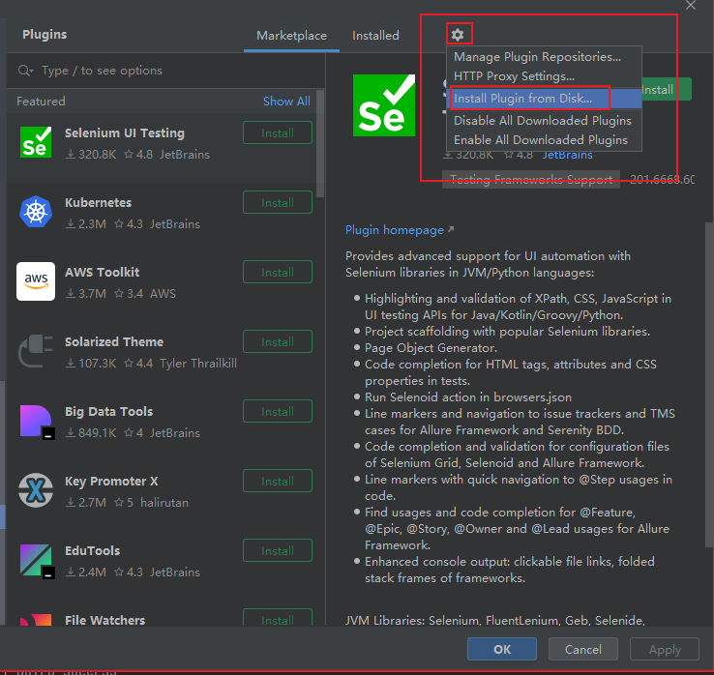The height and width of the screenshot is (675, 714).
Task: Install the Key Promoter X plugin
Action: click(278, 481)
